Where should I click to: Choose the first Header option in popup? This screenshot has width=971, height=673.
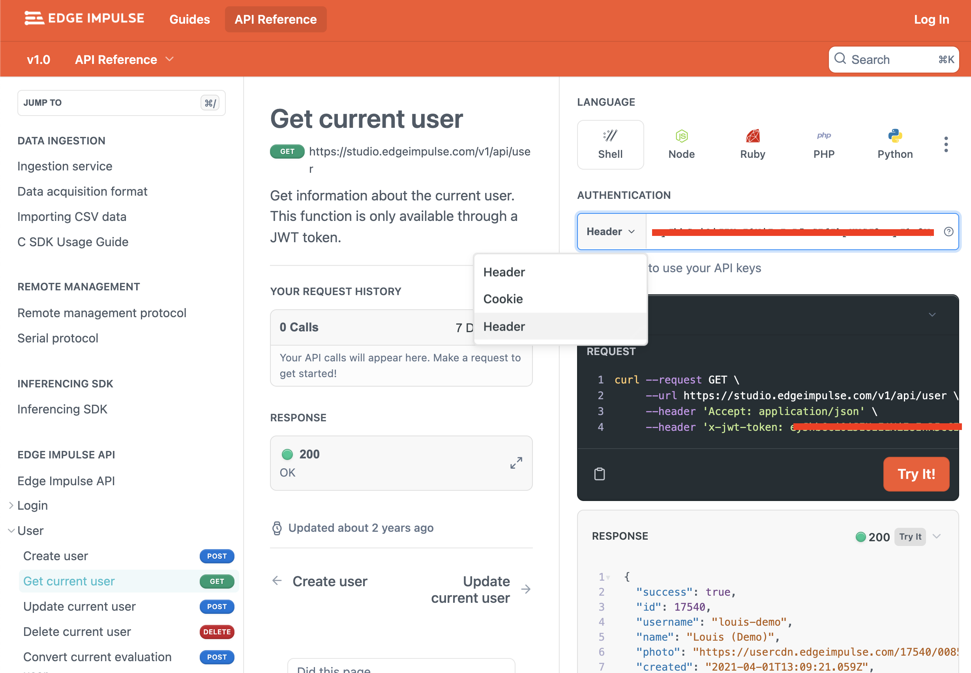[x=560, y=272]
